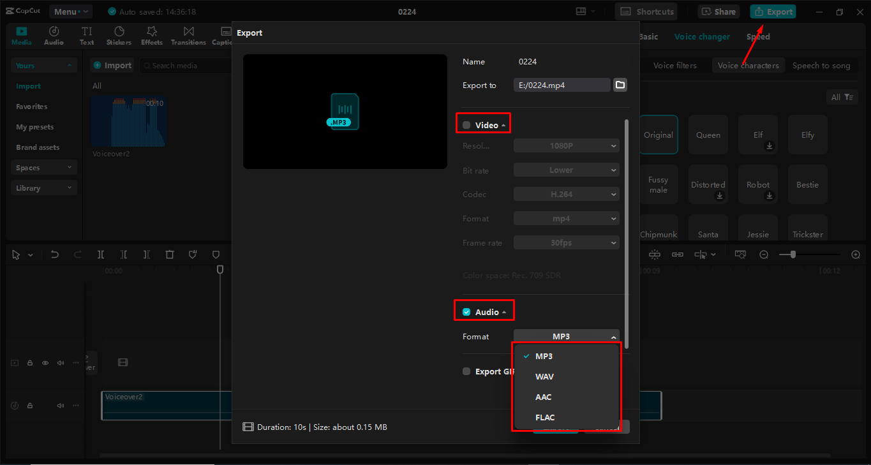Open Favorites in the media sidebar
Screen dimensions: 871x465
(32, 107)
